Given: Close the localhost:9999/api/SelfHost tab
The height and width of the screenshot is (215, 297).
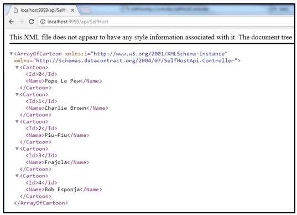Looking at the screenshot, I should pos(72,10).
